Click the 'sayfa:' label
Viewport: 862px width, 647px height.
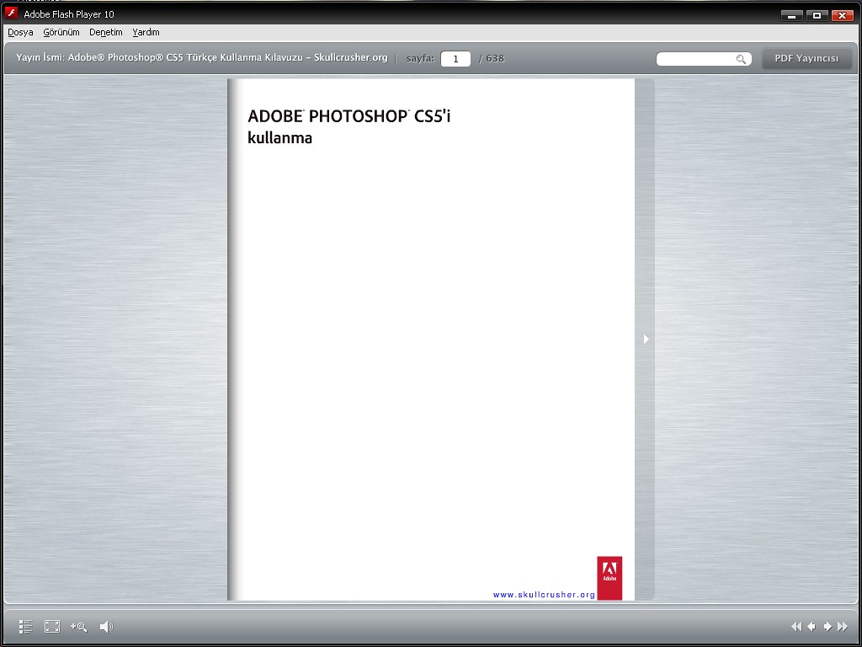click(421, 58)
